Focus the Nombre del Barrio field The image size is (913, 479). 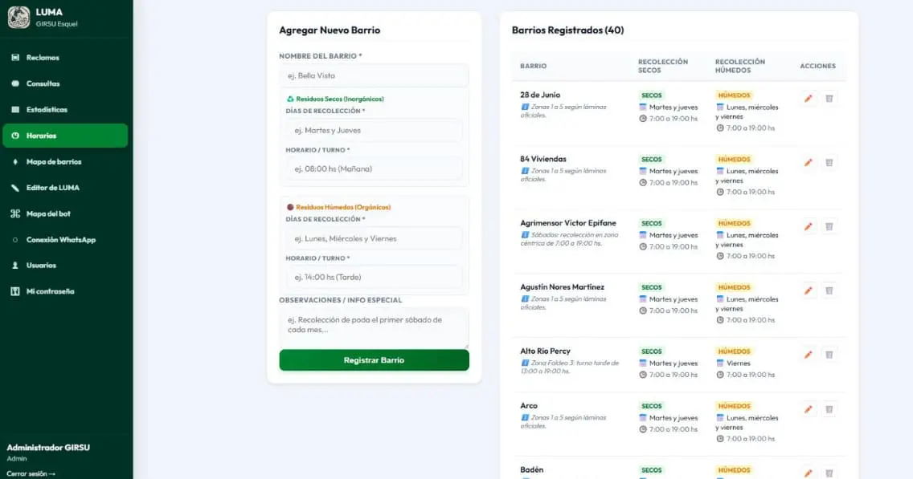(374, 75)
